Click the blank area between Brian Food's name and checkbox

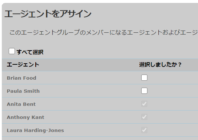pos(88,78)
